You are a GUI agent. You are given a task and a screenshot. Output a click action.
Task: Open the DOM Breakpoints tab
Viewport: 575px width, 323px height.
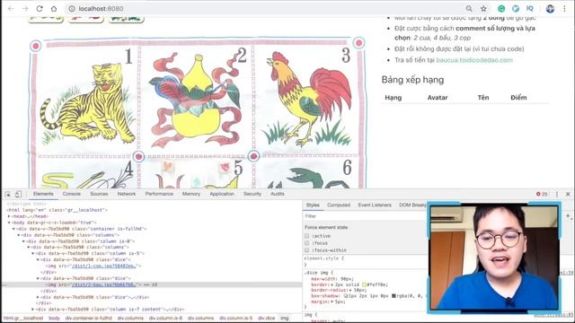coord(412,205)
